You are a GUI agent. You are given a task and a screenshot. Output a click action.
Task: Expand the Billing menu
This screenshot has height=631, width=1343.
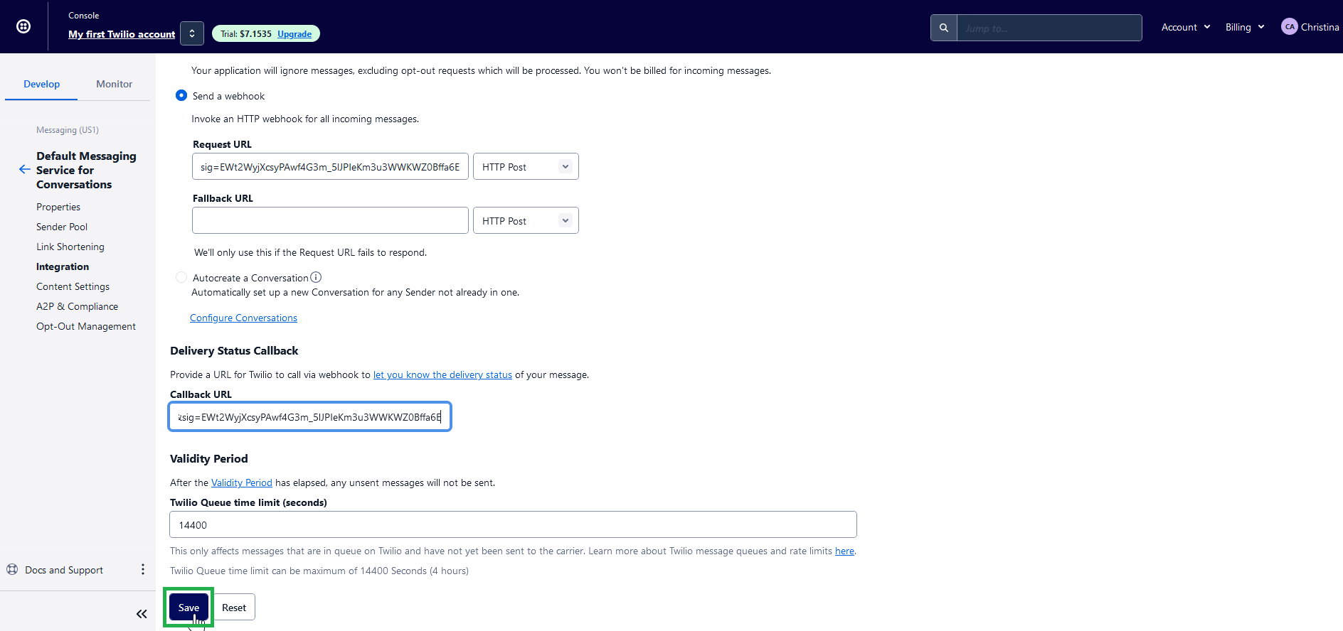point(1244,27)
